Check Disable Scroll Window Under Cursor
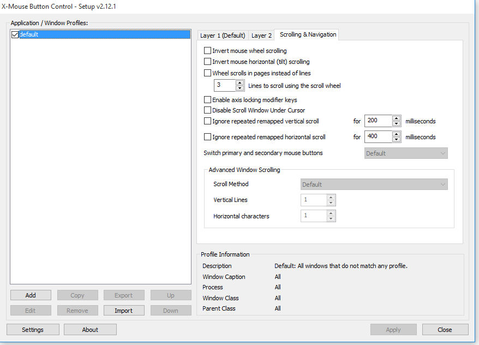The height and width of the screenshot is (345, 479). click(207, 110)
